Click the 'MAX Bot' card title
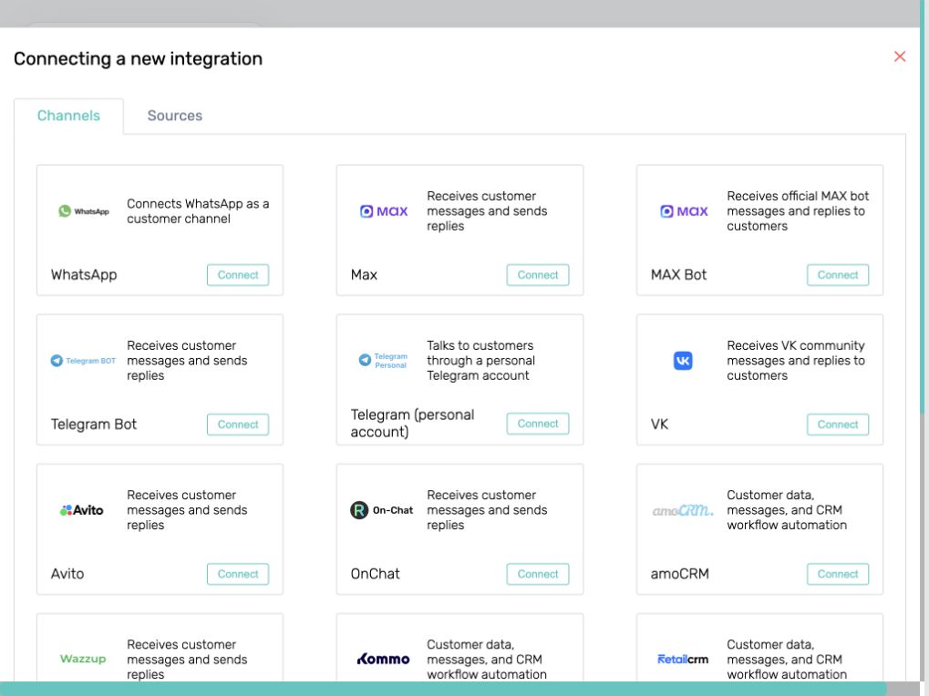Image resolution: width=929 pixels, height=696 pixels. [678, 274]
